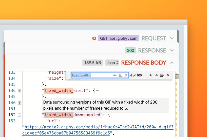Click line number 151 in gutter
The image size is (207, 137).
point(12,109)
